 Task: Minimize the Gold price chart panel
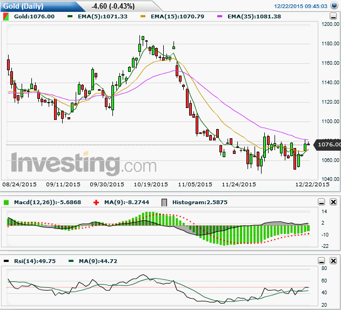tap(333, 16)
